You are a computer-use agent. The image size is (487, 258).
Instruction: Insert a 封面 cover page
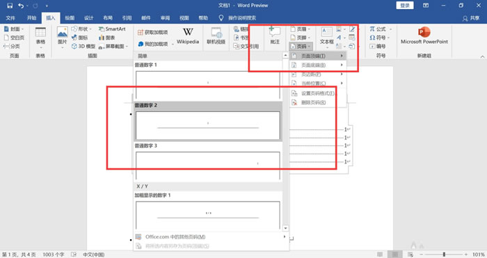click(x=14, y=29)
